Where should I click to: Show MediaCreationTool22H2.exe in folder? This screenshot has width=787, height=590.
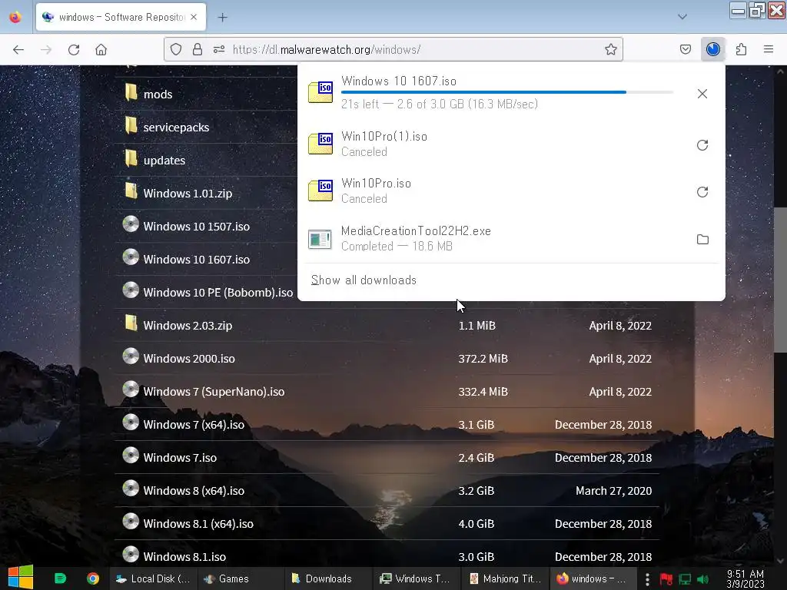pos(702,240)
